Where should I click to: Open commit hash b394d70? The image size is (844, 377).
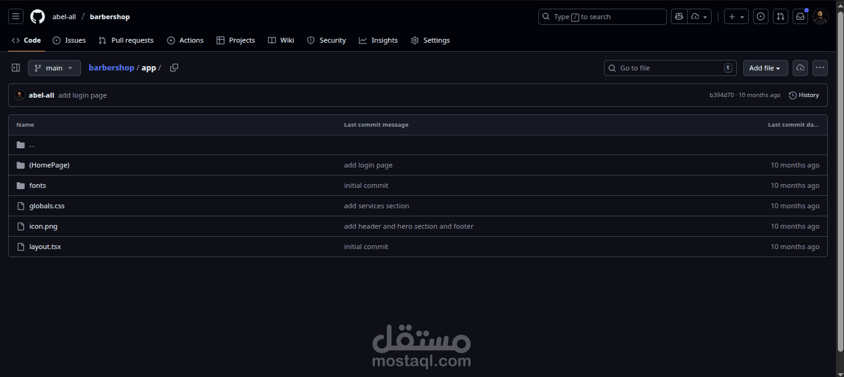click(x=721, y=95)
